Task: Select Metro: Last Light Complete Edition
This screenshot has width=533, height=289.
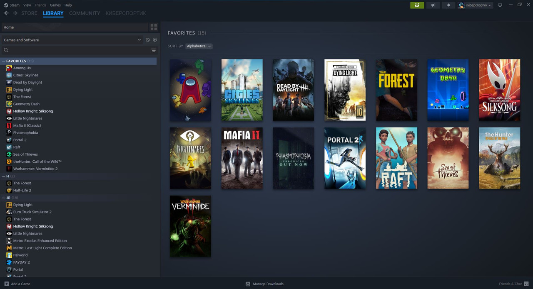Action: pos(42,248)
